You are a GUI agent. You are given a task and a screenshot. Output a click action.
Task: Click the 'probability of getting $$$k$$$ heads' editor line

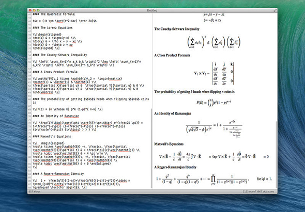pos(91,101)
